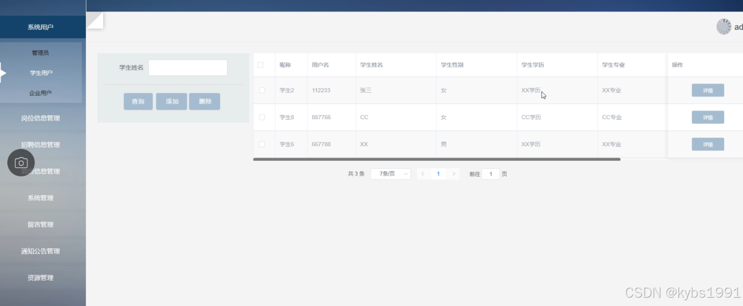The width and height of the screenshot is (743, 306).
Task: Click username cell 667788
Action: coord(321,144)
